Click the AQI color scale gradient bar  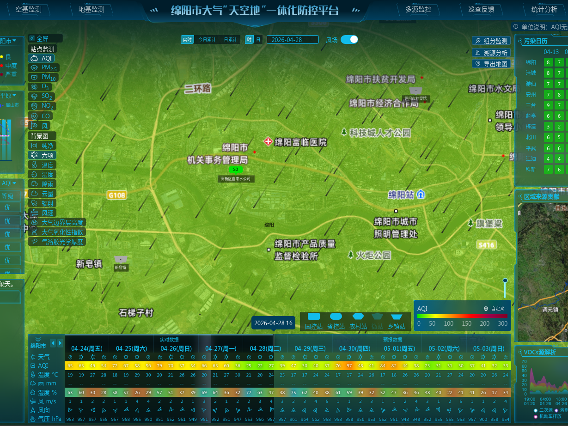[462, 316]
